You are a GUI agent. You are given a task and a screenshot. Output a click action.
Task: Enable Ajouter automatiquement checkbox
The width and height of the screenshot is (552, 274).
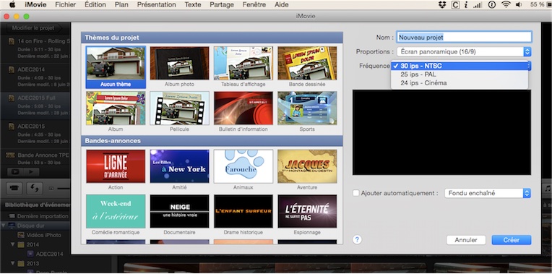[x=356, y=193]
